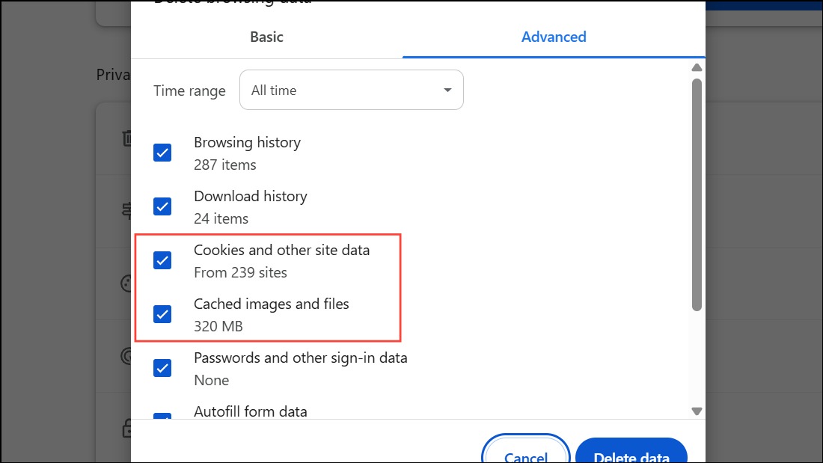Disable Cookies and other site data checkbox
Image resolution: width=823 pixels, height=463 pixels.
[162, 260]
